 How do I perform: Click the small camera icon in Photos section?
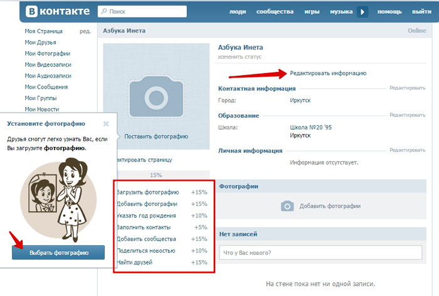287,206
